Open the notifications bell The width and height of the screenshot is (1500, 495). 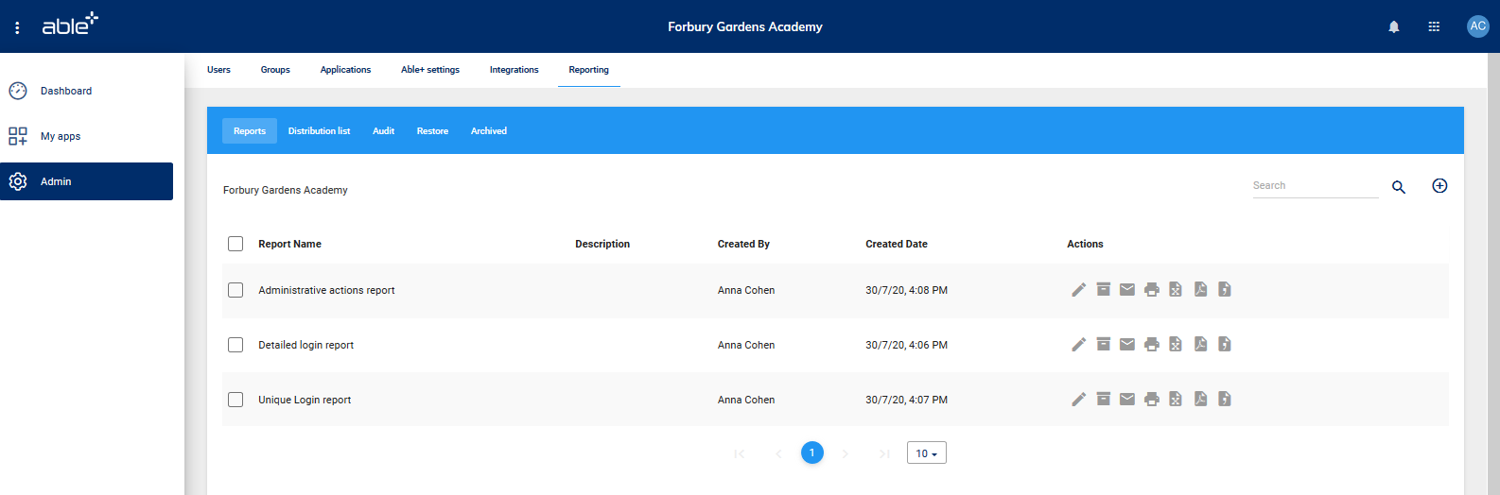1393,26
